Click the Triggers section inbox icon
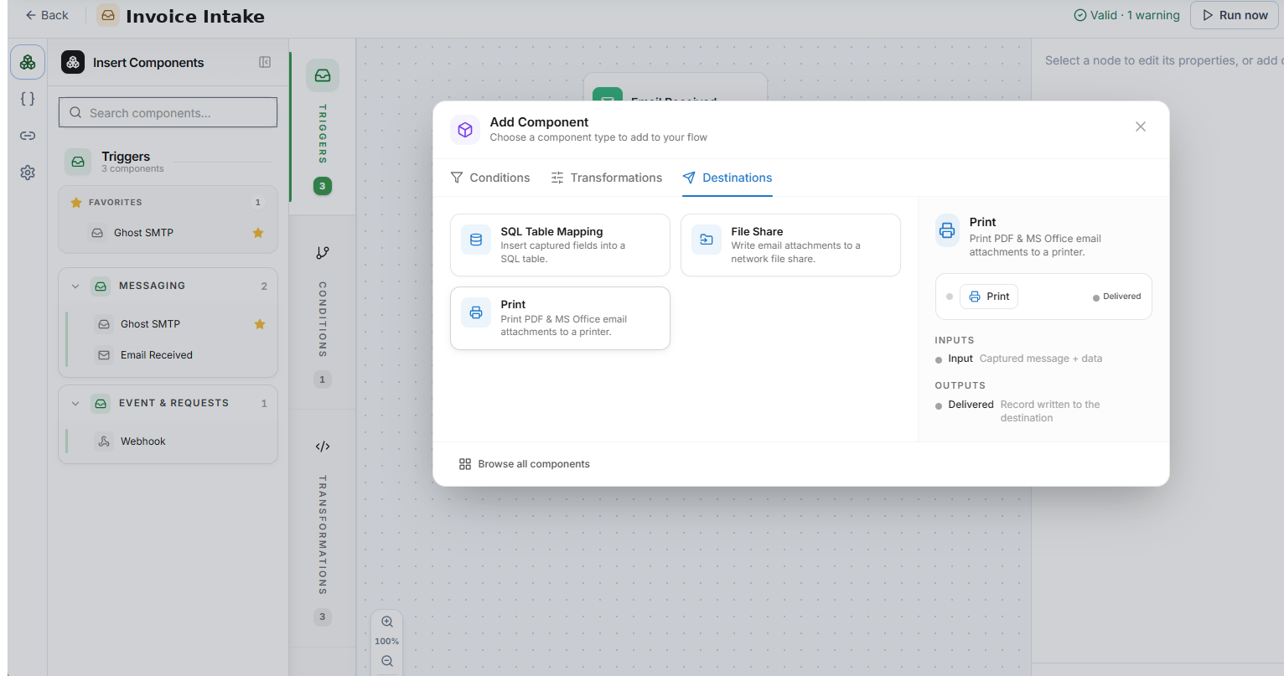The width and height of the screenshot is (1284, 676). 78,162
